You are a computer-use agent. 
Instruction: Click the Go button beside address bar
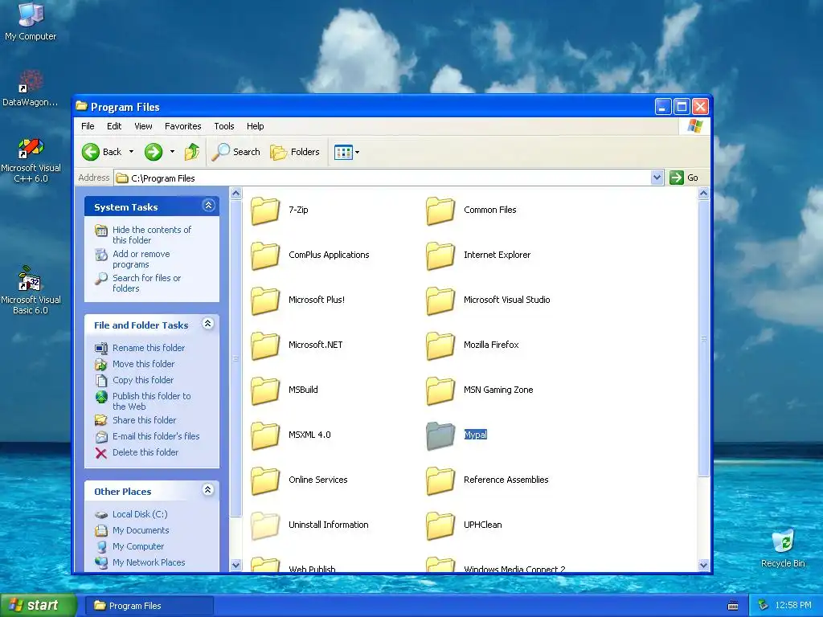coord(685,178)
